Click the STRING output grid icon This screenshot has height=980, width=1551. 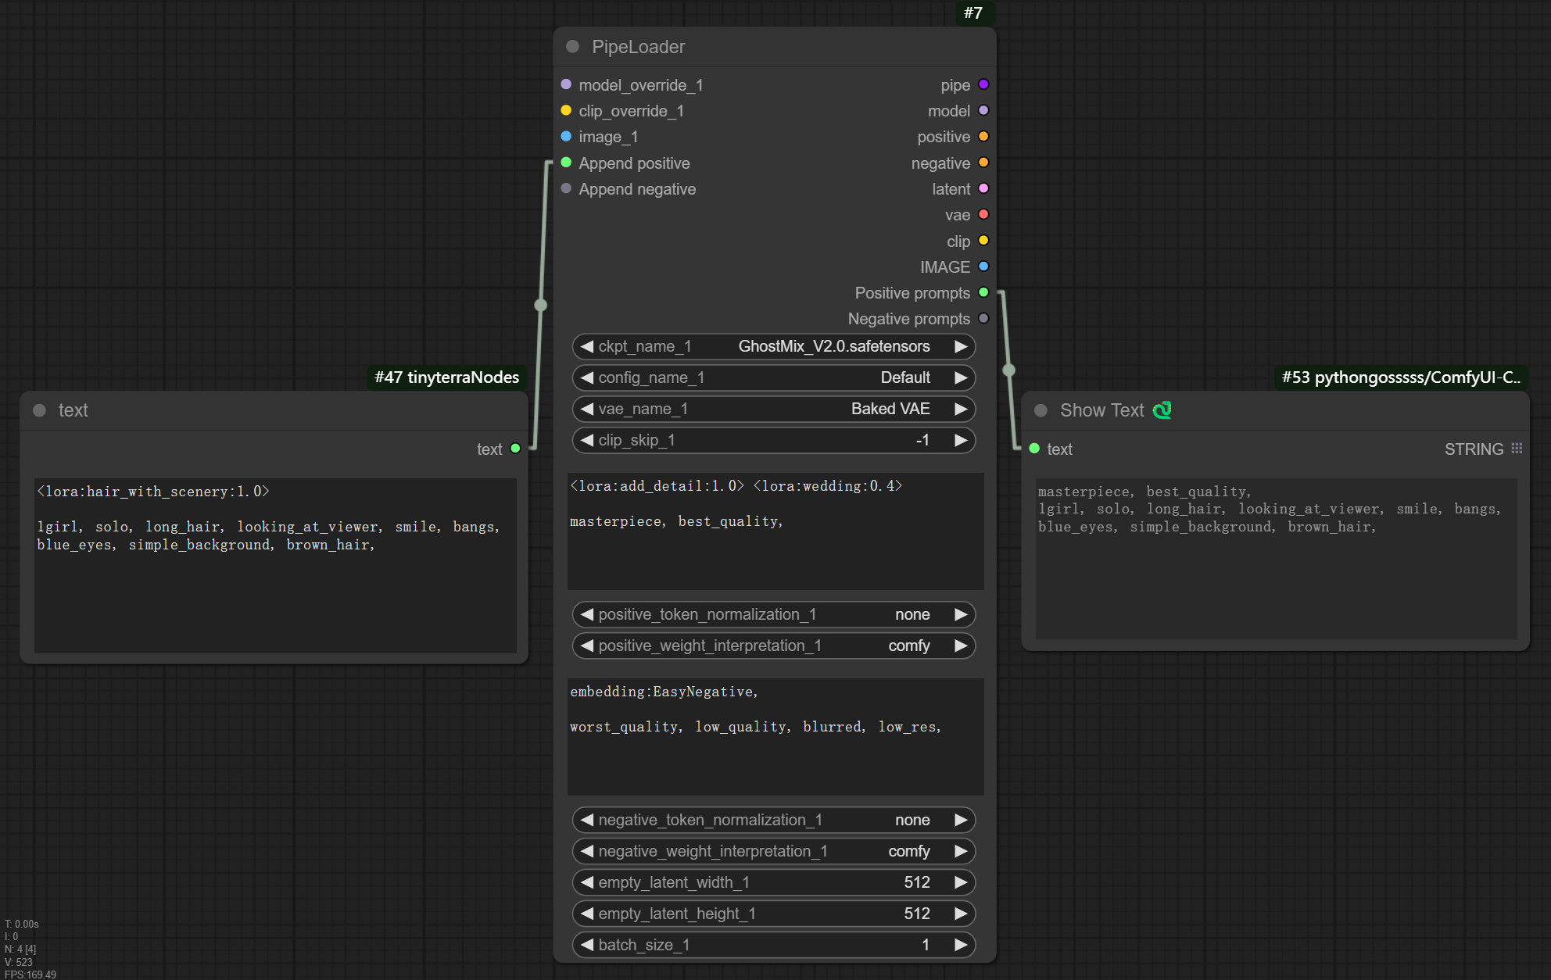[1517, 449]
